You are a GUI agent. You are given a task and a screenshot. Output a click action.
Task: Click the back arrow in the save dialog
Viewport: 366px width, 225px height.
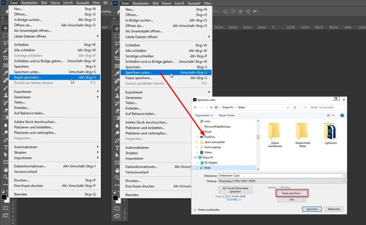tap(196, 107)
